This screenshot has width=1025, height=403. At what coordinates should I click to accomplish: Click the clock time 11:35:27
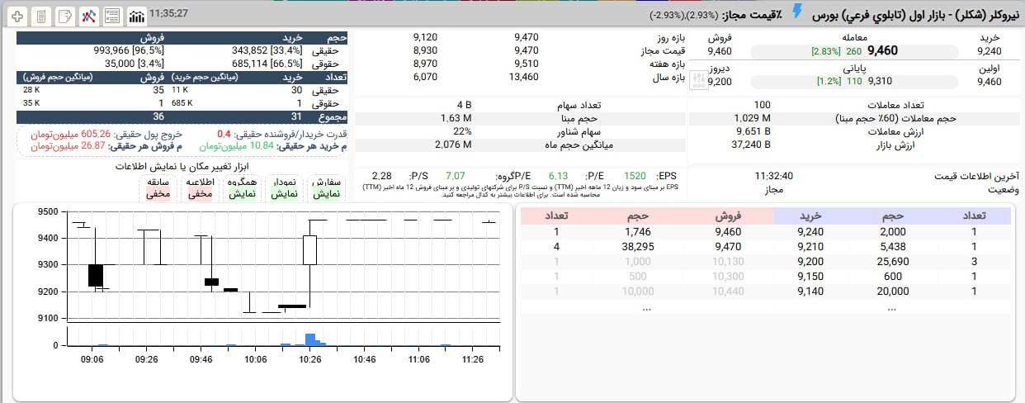tap(168, 13)
